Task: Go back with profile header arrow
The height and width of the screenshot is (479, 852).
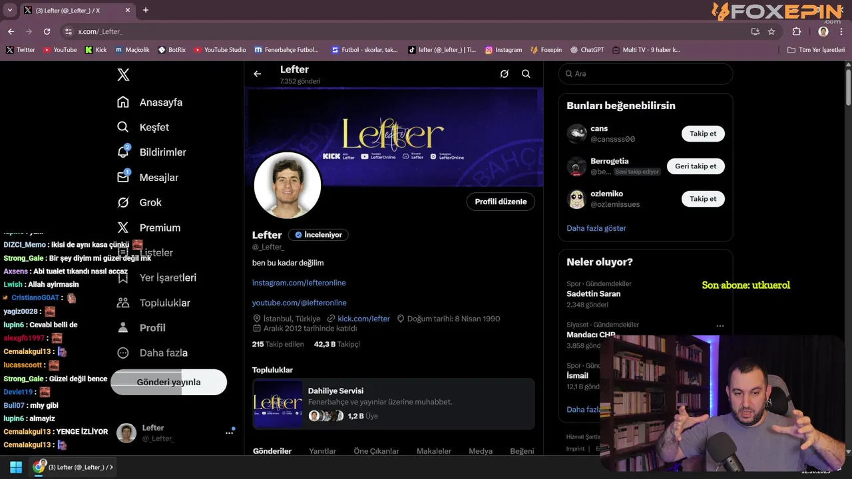Action: (258, 74)
